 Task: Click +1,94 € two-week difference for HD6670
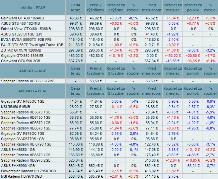(x=116, y=128)
